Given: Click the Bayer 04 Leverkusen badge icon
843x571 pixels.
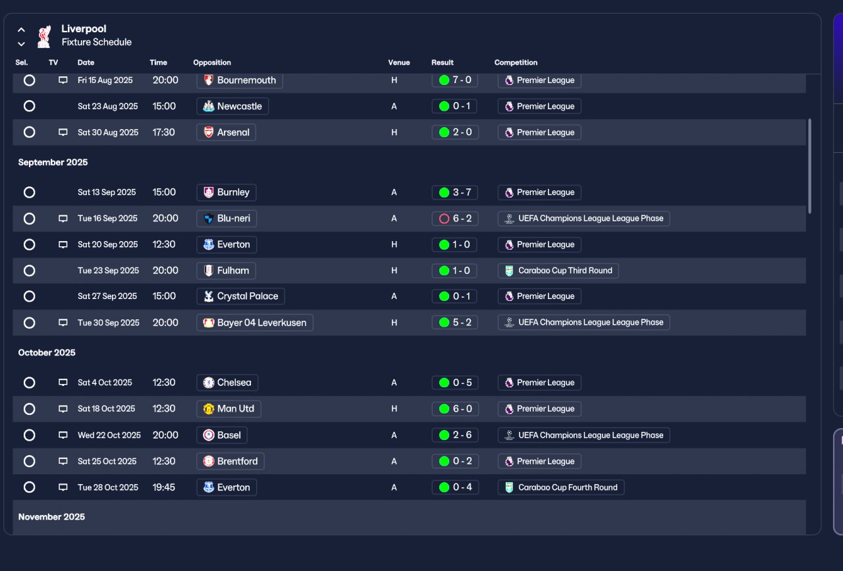Looking at the screenshot, I should [209, 323].
